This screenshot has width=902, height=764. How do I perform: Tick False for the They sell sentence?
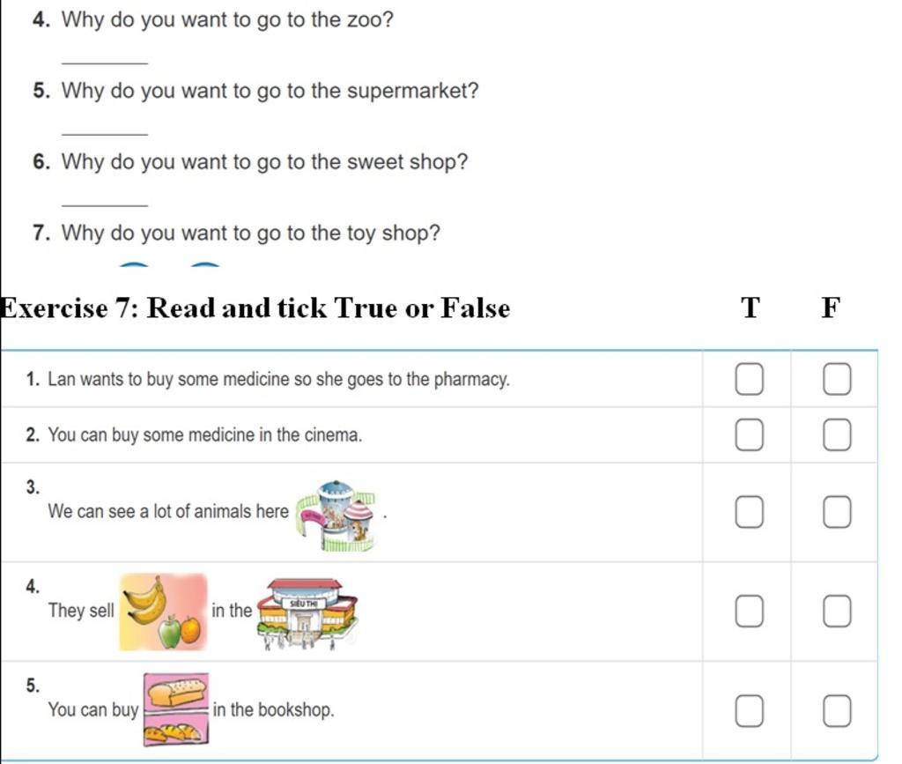pos(837,611)
